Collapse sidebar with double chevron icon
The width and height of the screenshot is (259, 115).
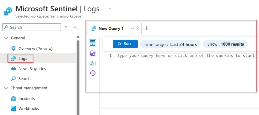[75, 27]
